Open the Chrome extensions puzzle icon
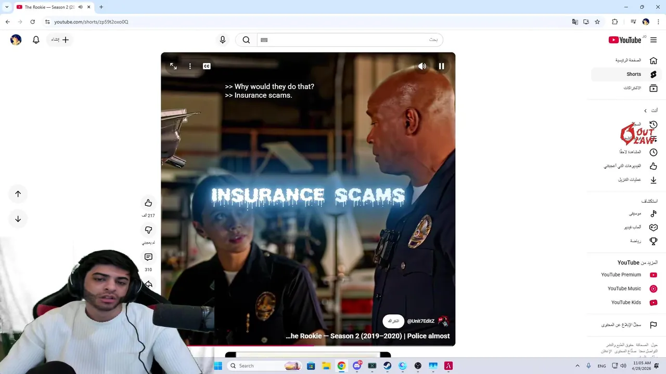This screenshot has height=374, width=666. coord(615,22)
